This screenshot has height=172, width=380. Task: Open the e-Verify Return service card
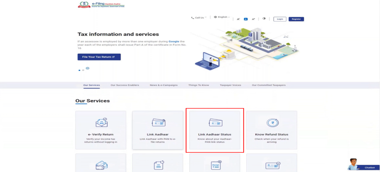click(x=101, y=130)
